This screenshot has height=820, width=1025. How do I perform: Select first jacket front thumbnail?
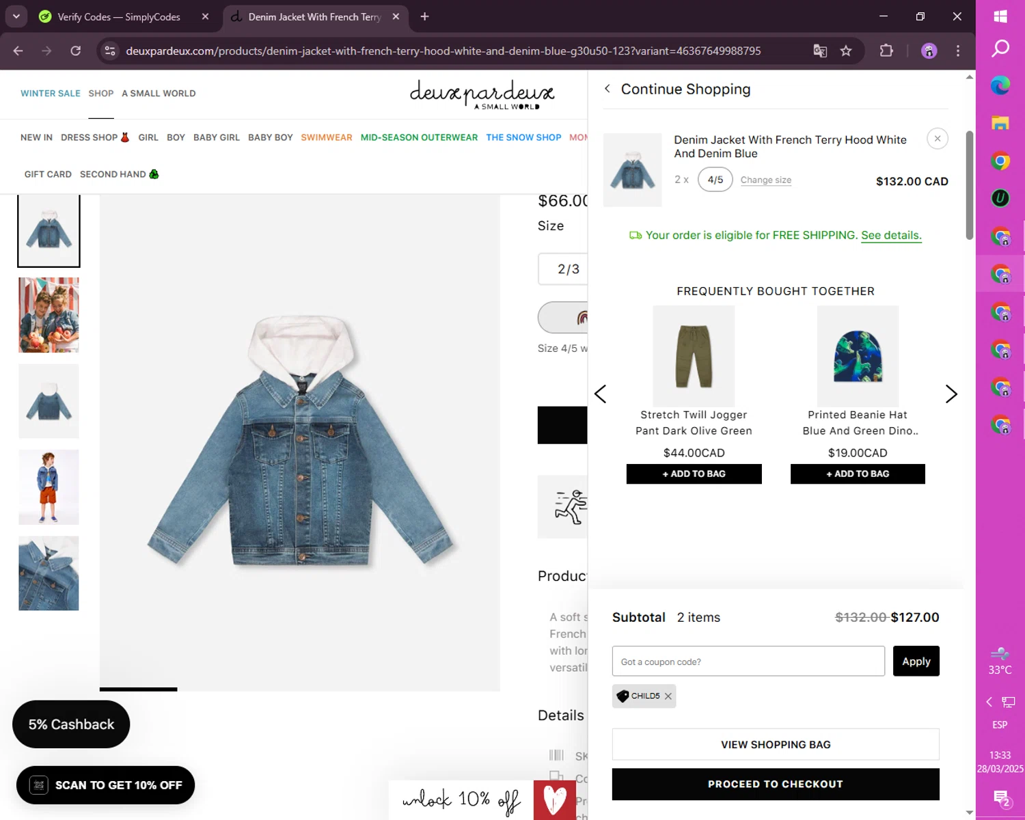[49, 230]
